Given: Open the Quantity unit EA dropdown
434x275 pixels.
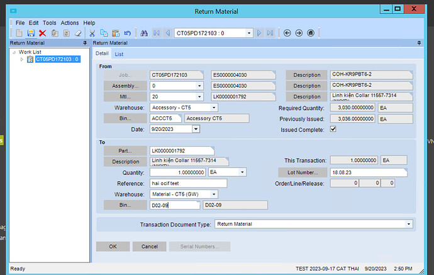Looking at the screenshot, I should point(242,172).
